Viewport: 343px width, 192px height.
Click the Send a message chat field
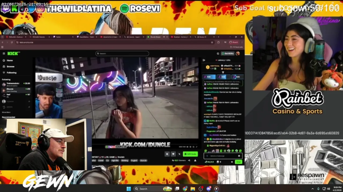(223, 156)
